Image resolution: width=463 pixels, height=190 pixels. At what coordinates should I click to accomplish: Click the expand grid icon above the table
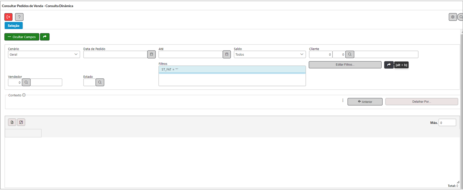tap(21, 122)
